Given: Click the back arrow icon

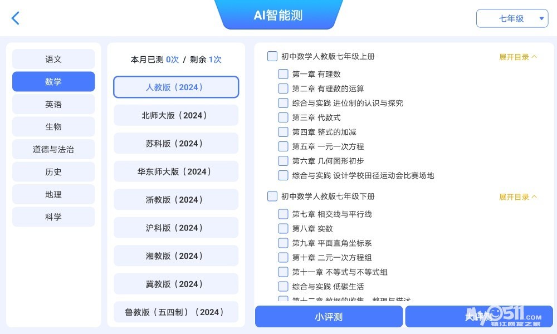Looking at the screenshot, I should point(16,18).
